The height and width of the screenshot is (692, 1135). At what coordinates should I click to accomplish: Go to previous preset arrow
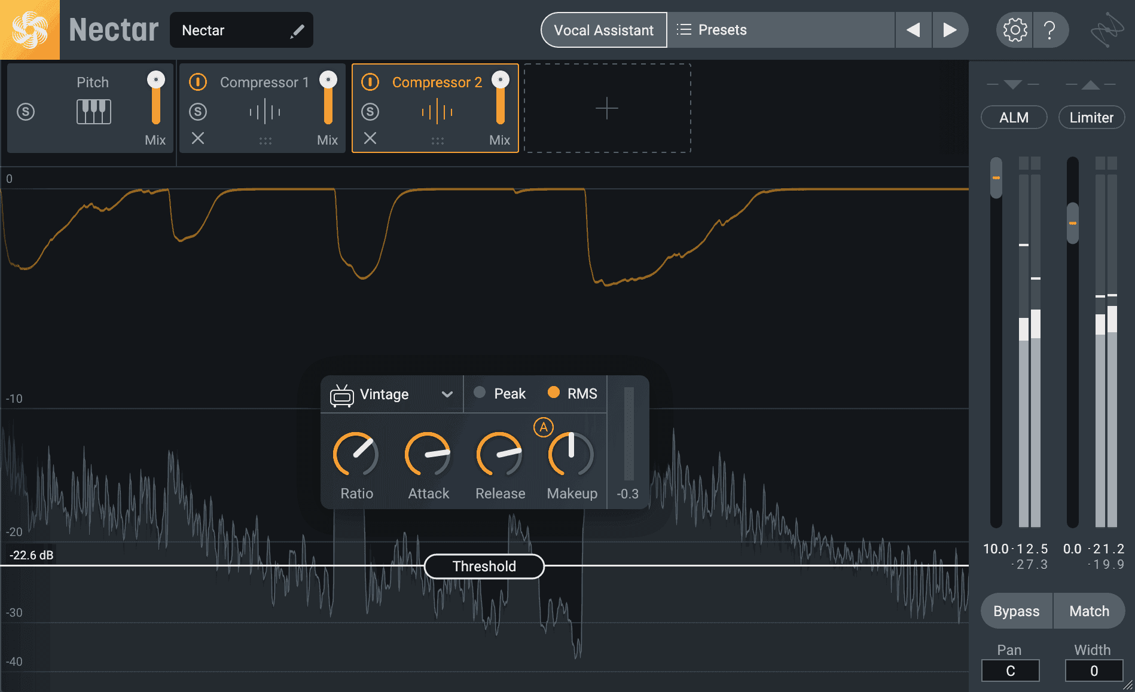coord(913,30)
